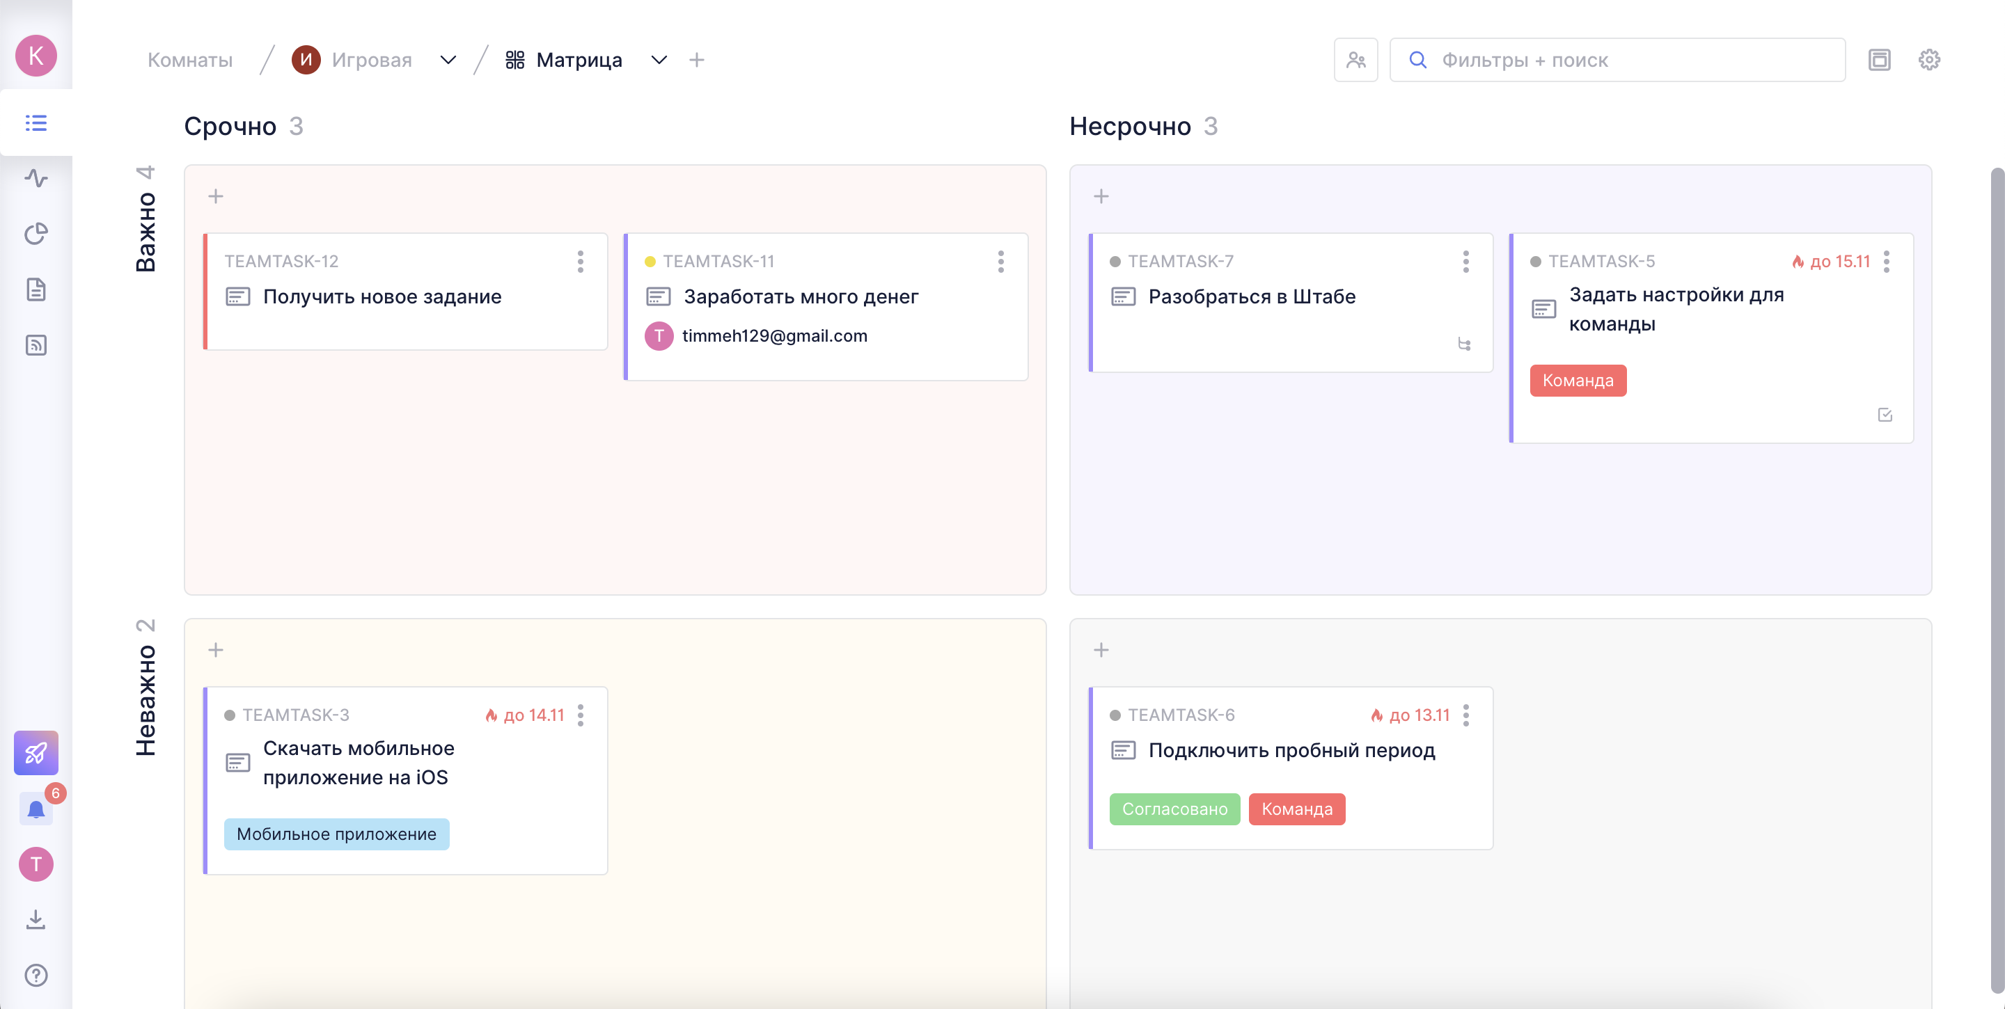Expand the Матрица view dropdown chevron

pyautogui.click(x=659, y=60)
